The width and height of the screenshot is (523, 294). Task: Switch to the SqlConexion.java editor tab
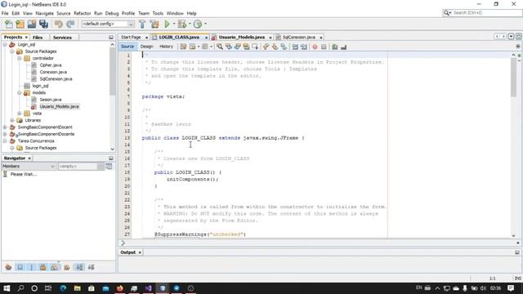[298, 37]
